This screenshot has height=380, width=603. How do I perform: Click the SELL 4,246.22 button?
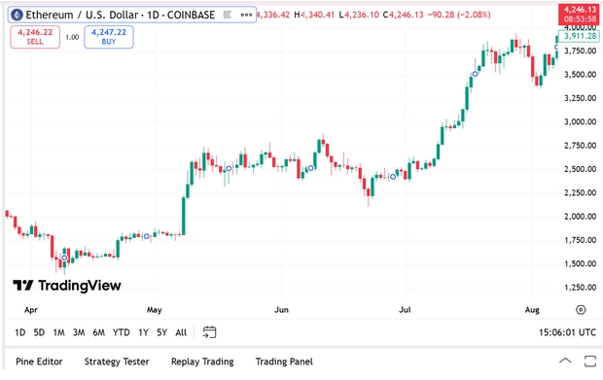(x=35, y=37)
